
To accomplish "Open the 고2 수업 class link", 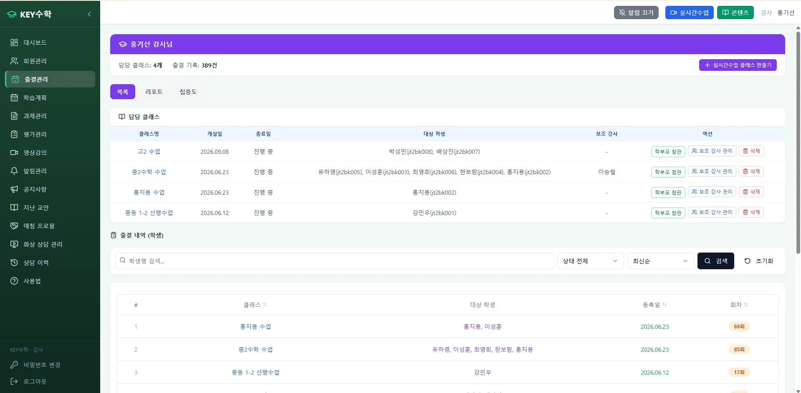I will (149, 152).
